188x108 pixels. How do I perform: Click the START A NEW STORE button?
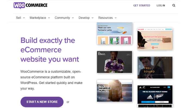[42, 102]
